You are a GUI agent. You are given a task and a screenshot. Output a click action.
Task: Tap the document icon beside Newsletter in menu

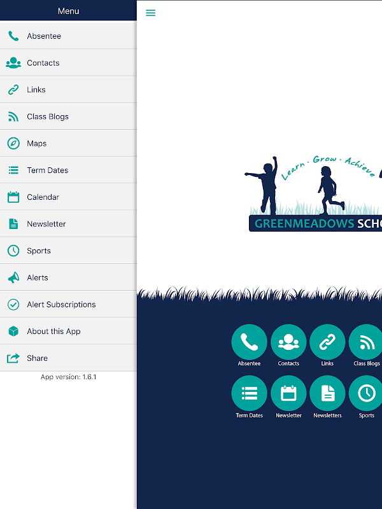[13, 224]
